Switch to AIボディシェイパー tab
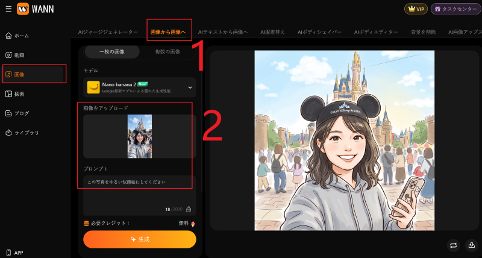Viewport: 482px width, 258px height. pyautogui.click(x=319, y=32)
